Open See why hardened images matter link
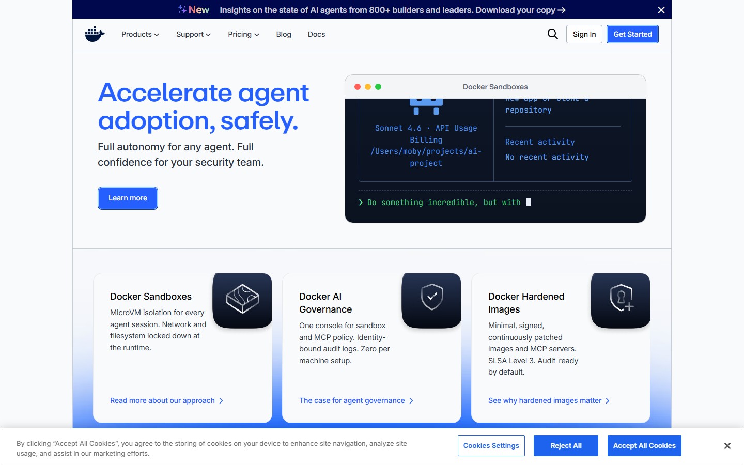 coord(549,400)
